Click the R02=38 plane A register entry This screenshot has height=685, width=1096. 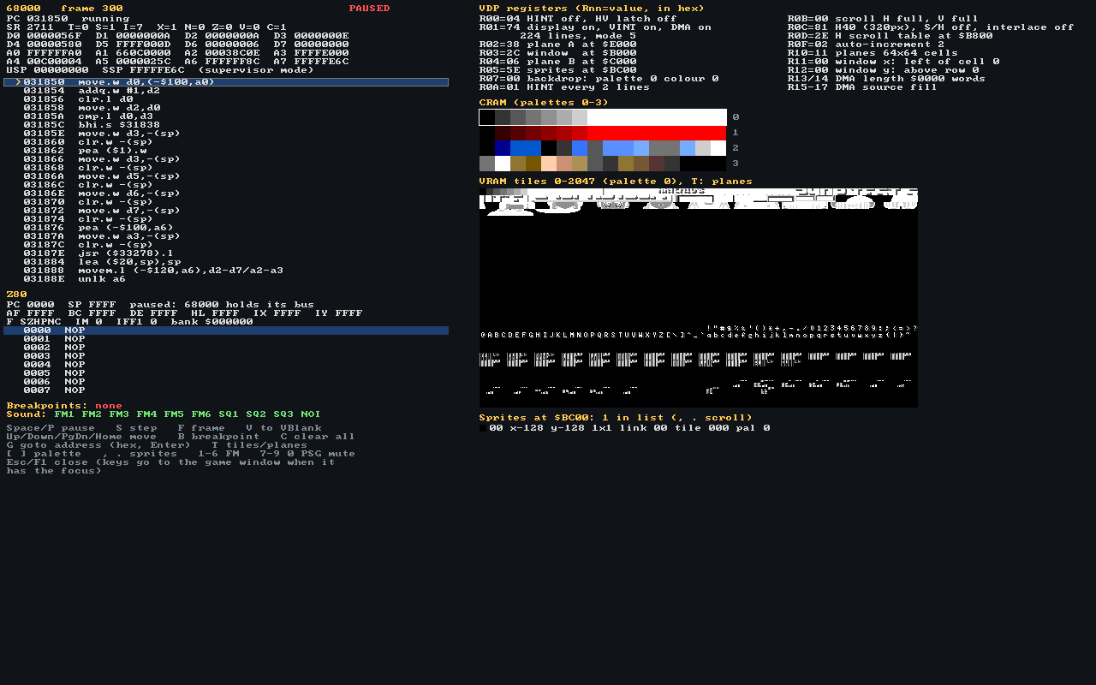pos(557,45)
